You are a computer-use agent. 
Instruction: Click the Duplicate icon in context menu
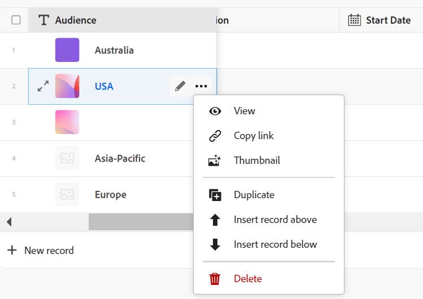pyautogui.click(x=215, y=195)
